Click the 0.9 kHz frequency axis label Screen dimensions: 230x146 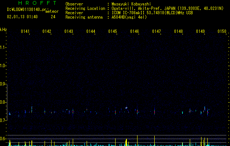pyautogui.click(x=3, y=84)
